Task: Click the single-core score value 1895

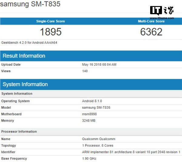Action: coord(51,32)
